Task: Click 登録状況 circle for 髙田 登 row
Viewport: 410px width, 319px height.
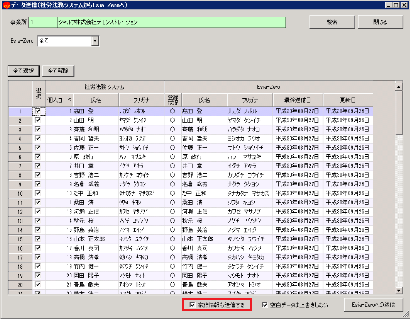Action: [x=172, y=111]
